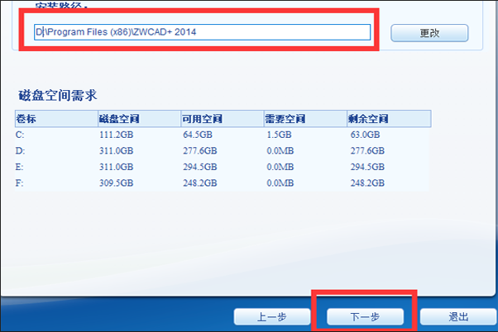Image resolution: width=498 pixels, height=332 pixels.
Task: Select the D: drive row label
Action: coord(20,150)
